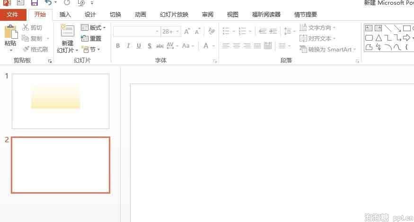Click Convert to SmartArt button
The image size is (414, 222).
(x=328, y=49)
